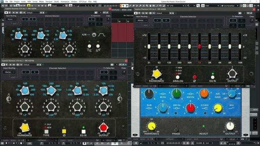Viewport: 260px width, 146px height.
Task: Toggle the yellow phase invert button on AQ550b
Action: tap(64, 131)
